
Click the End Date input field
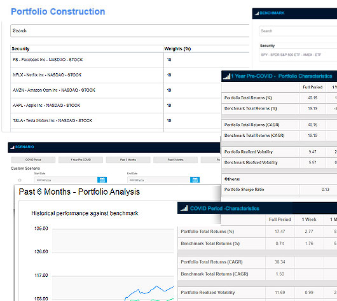click(x=158, y=179)
